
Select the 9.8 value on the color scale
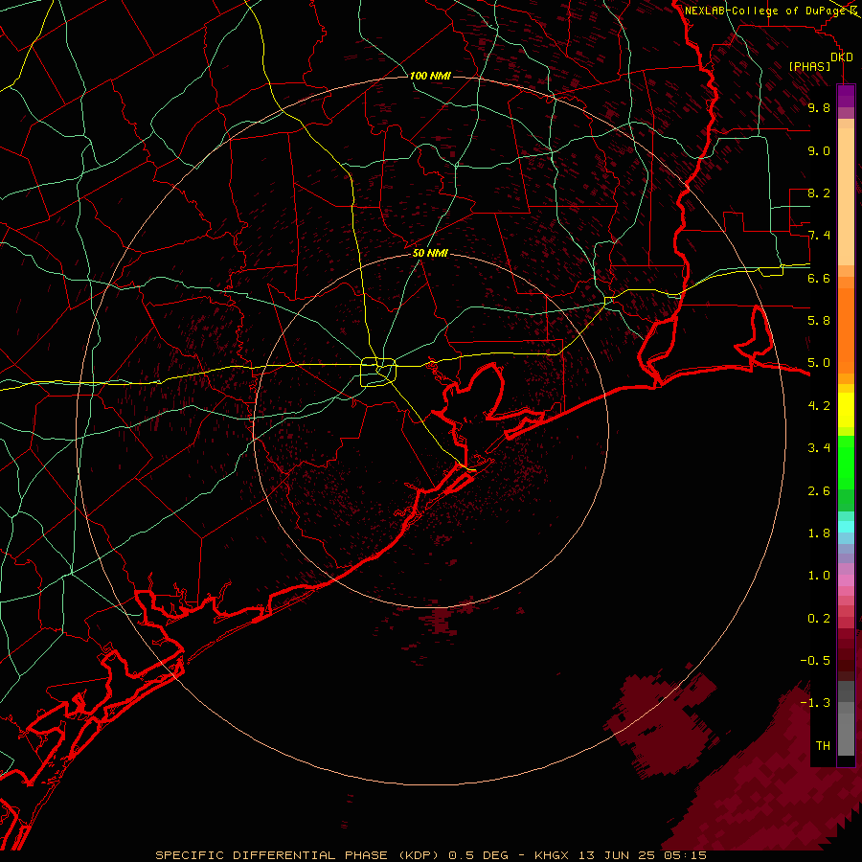pyautogui.click(x=819, y=107)
